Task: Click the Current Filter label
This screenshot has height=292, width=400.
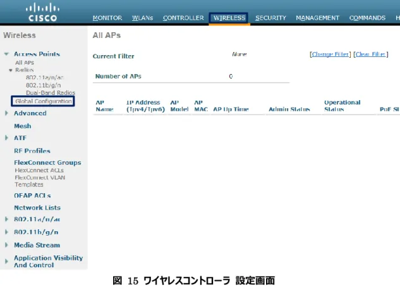Action: 114,56
